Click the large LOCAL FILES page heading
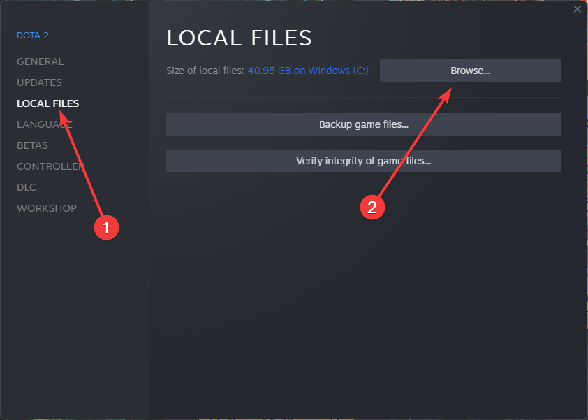This screenshot has height=420, width=588. click(239, 38)
